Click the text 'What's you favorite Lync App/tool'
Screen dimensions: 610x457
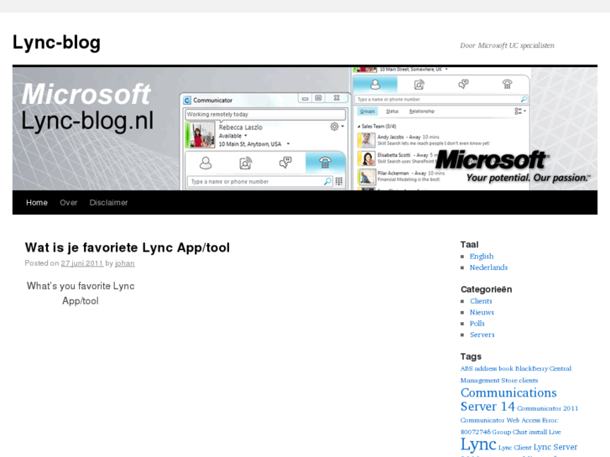pos(81,293)
